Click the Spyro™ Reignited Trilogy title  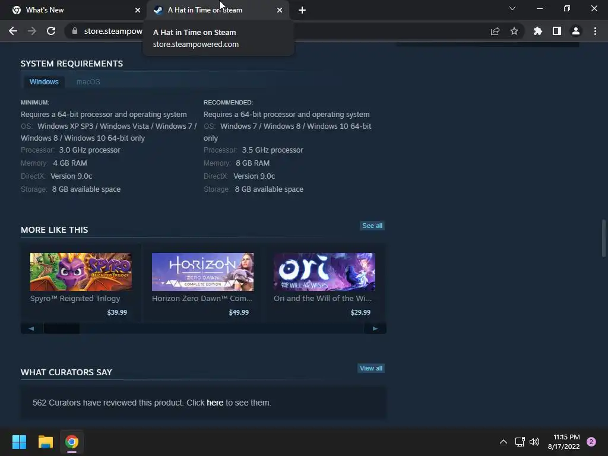75,298
